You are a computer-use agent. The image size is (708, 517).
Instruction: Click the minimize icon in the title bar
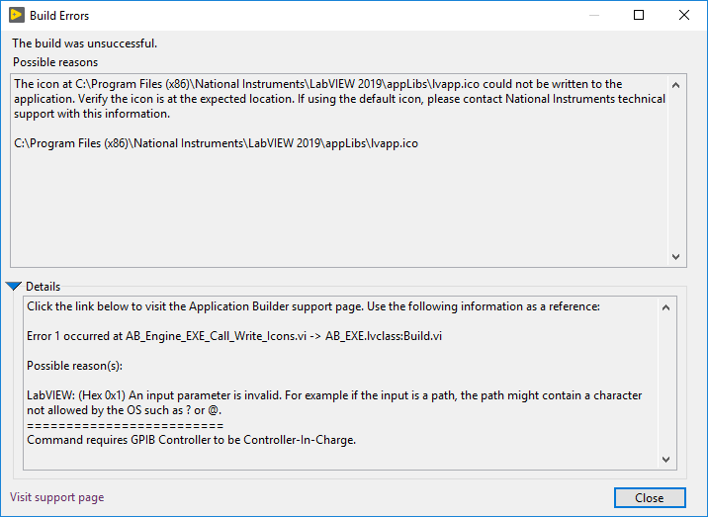point(594,15)
